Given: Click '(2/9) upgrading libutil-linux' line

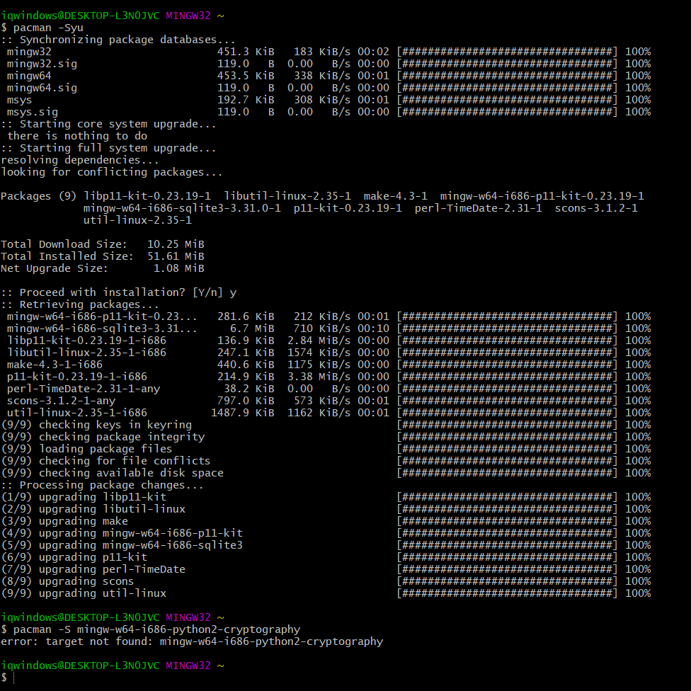Looking at the screenshot, I should tap(93, 510).
